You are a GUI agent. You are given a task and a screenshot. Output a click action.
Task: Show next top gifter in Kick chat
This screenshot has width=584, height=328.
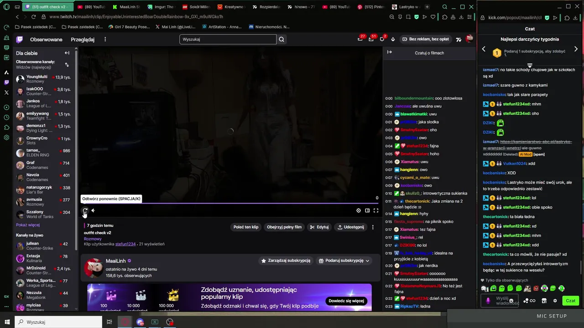point(576,49)
